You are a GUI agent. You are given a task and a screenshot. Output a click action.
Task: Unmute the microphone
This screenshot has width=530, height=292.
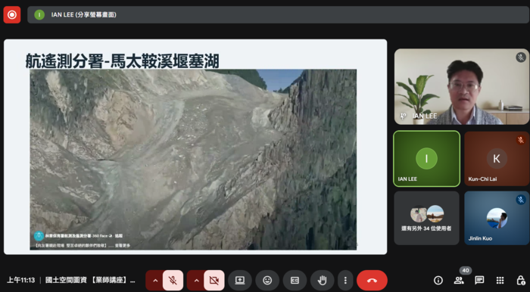tap(173, 280)
